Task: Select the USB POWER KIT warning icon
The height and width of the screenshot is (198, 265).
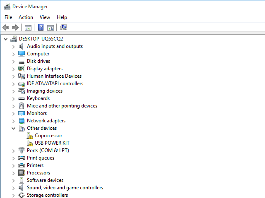Action: click(30, 143)
